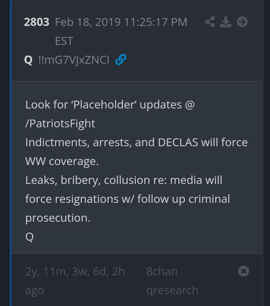Click the share icon on post 2803
270x306 pixels.
pyautogui.click(x=210, y=22)
